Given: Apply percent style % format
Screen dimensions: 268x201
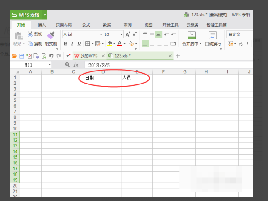Looking at the screenshot, I should 240,44.
